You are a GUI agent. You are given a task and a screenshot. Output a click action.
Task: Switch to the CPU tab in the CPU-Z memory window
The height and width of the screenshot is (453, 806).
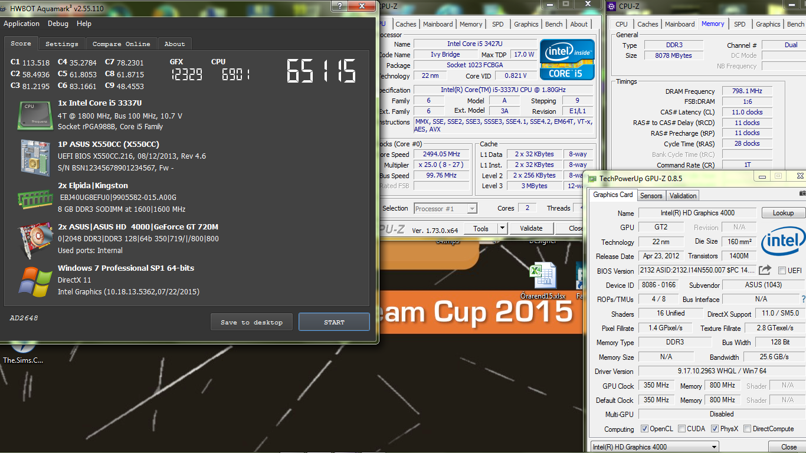coord(622,24)
